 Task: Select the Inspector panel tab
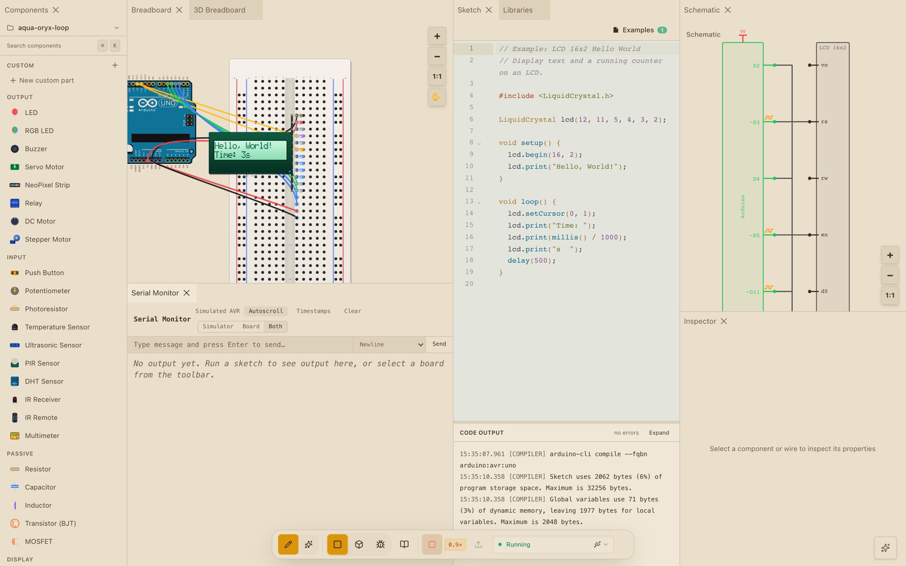[x=700, y=321]
